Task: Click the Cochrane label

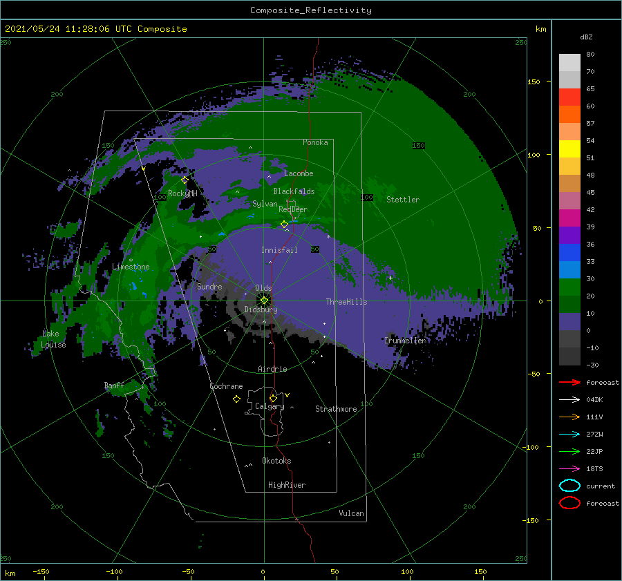Action: point(226,386)
